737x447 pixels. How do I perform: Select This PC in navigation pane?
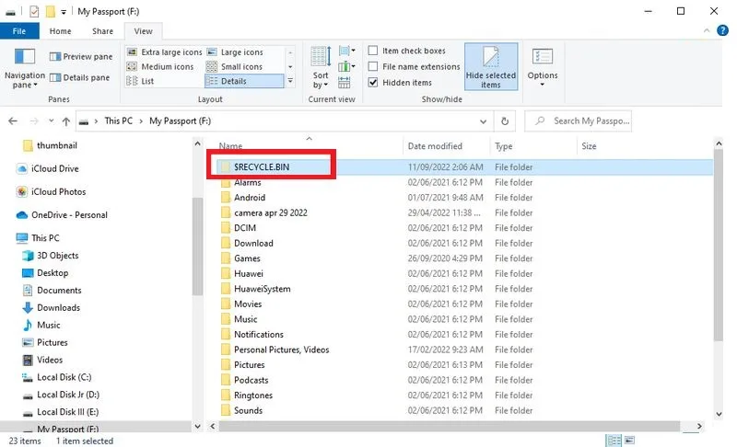click(x=45, y=238)
